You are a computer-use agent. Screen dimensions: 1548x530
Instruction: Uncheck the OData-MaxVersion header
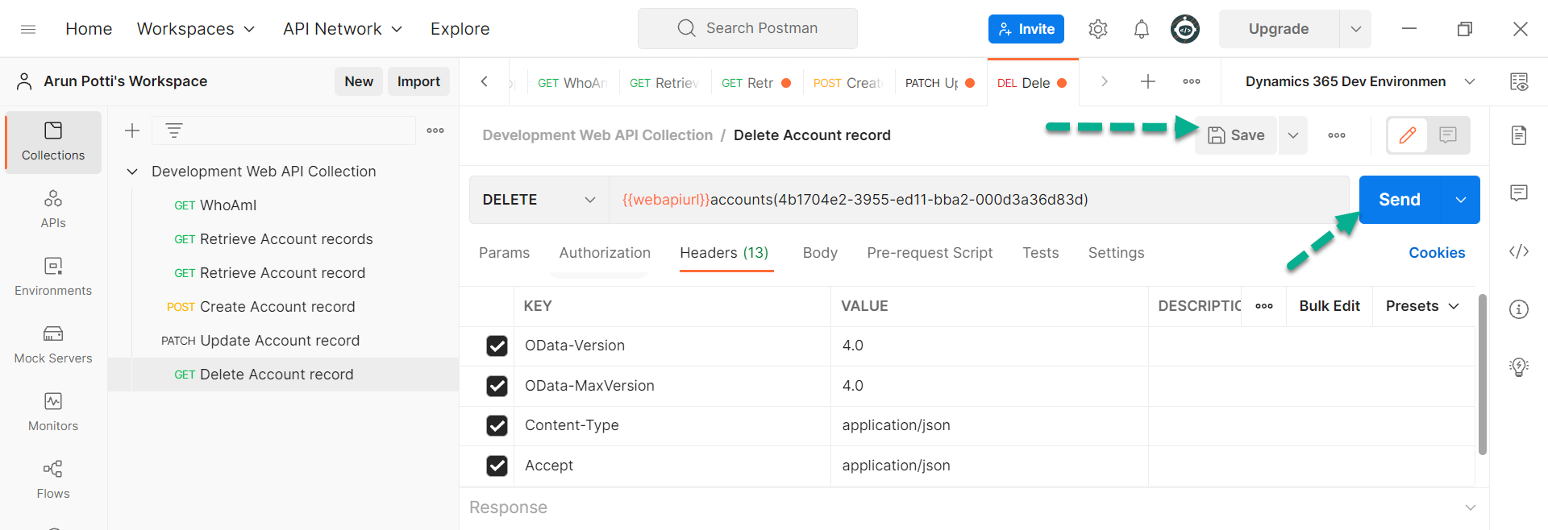click(x=497, y=386)
